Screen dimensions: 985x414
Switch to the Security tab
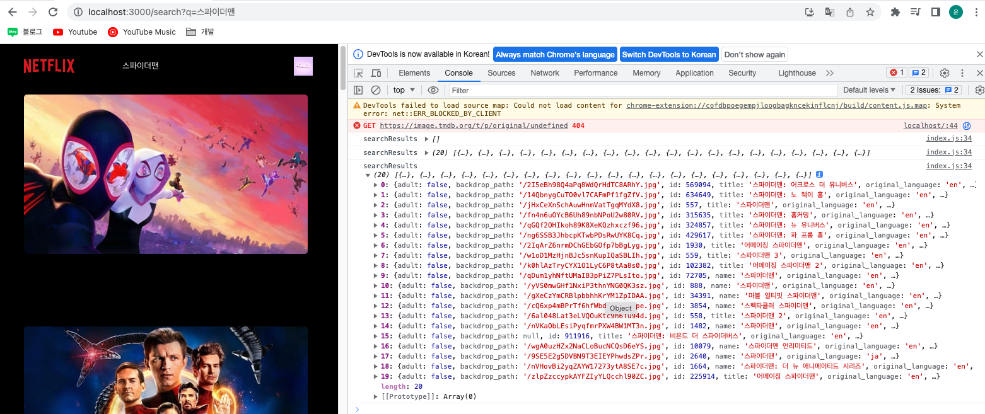(x=742, y=73)
